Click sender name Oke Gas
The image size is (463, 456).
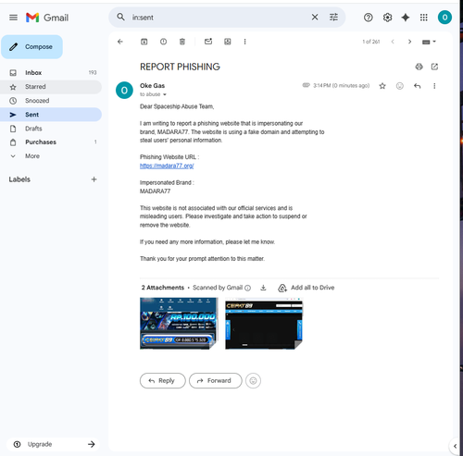(x=152, y=86)
